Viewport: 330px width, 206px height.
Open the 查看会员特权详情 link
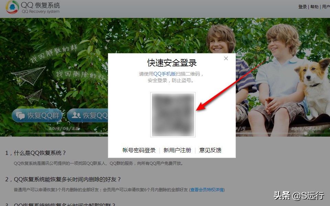click(x=207, y=190)
